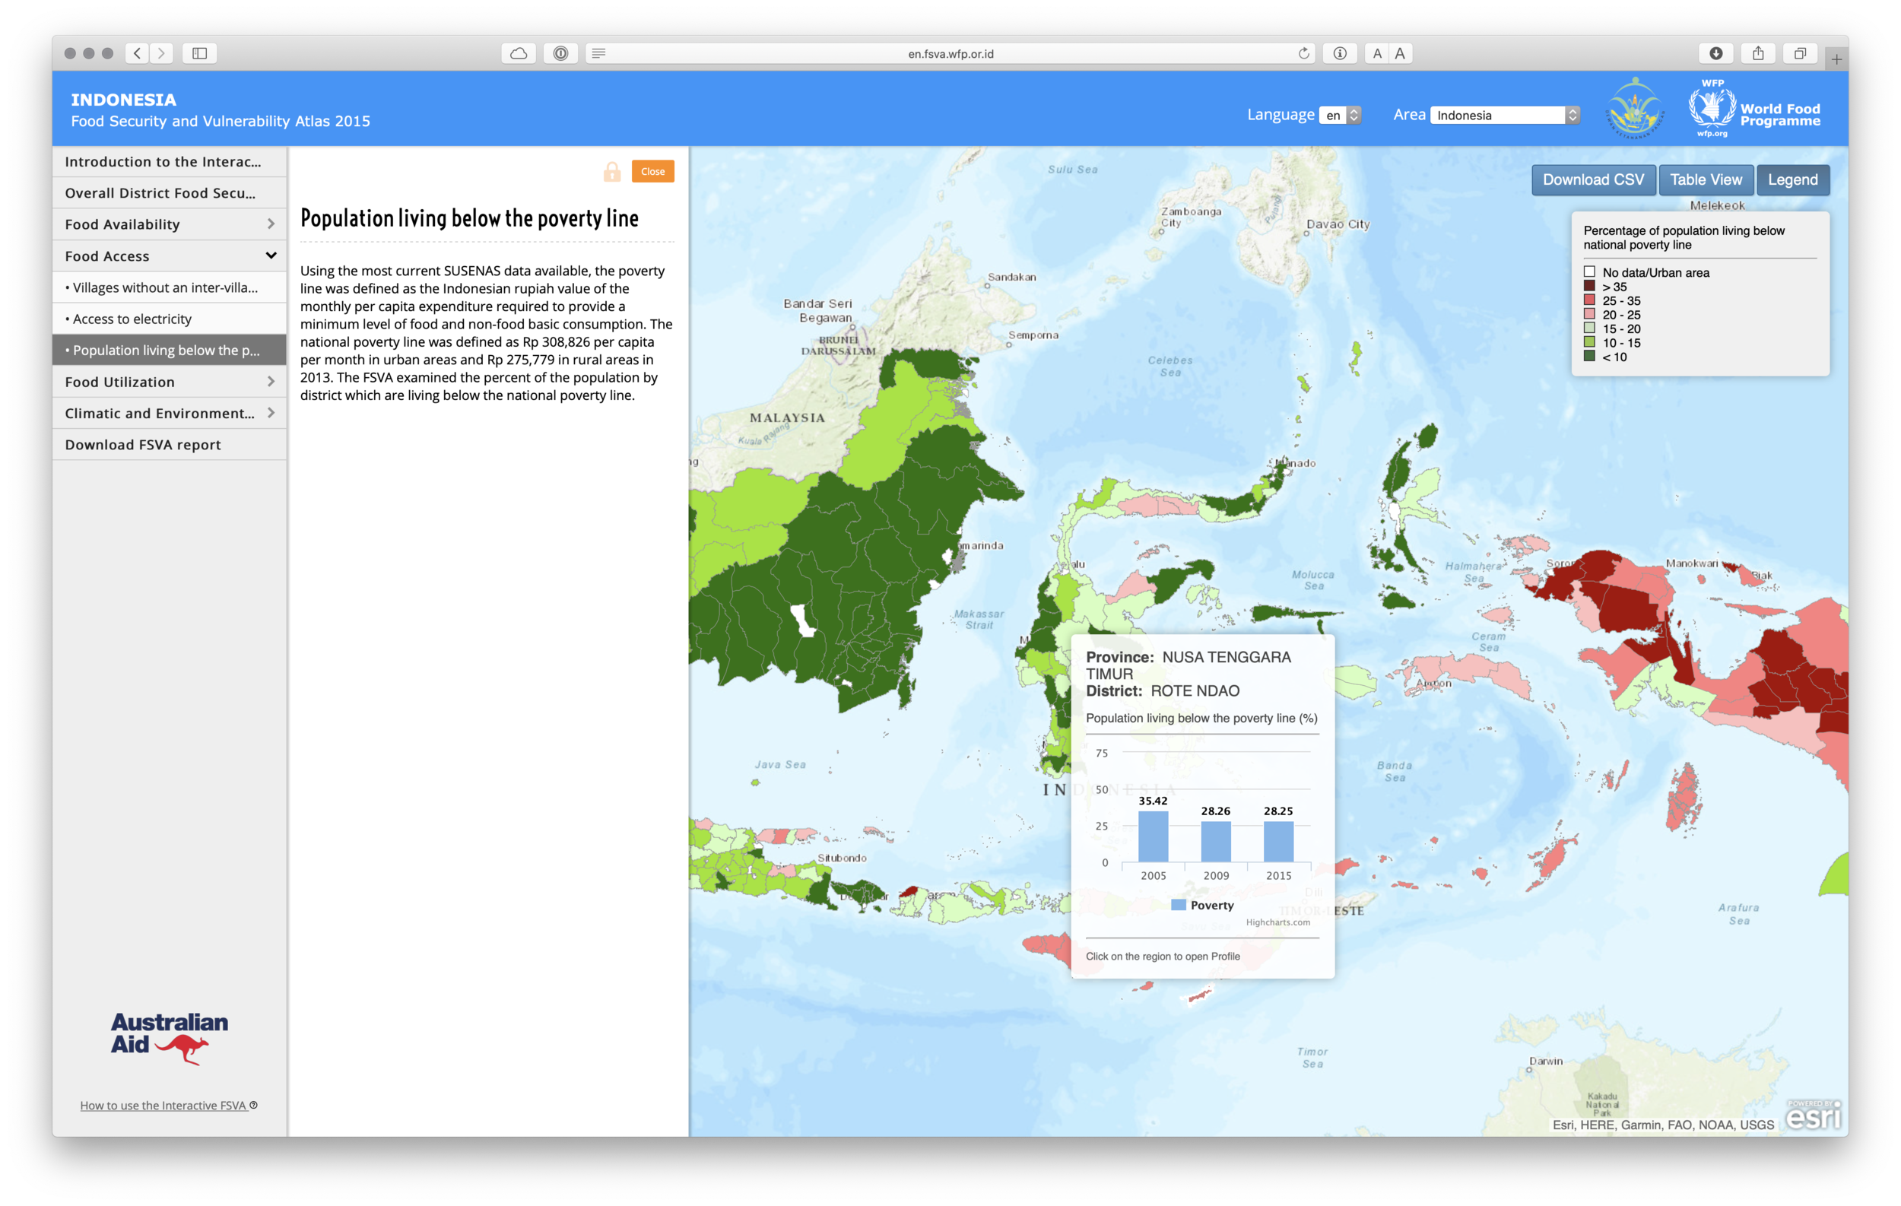The width and height of the screenshot is (1901, 1206).
Task: Select Overall District Food Security item
Action: [x=170, y=193]
